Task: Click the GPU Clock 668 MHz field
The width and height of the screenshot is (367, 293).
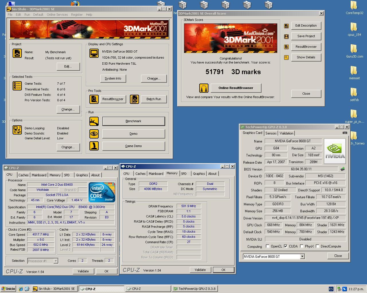Action: pyautogui.click(x=274, y=225)
